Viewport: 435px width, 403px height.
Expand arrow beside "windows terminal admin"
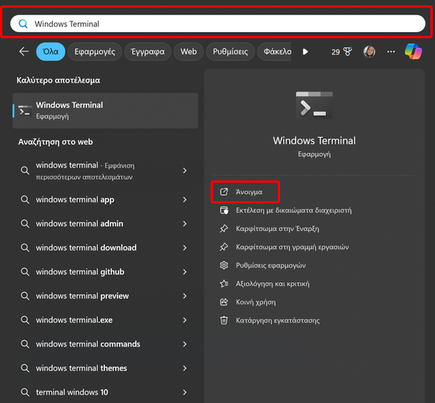pos(185,224)
